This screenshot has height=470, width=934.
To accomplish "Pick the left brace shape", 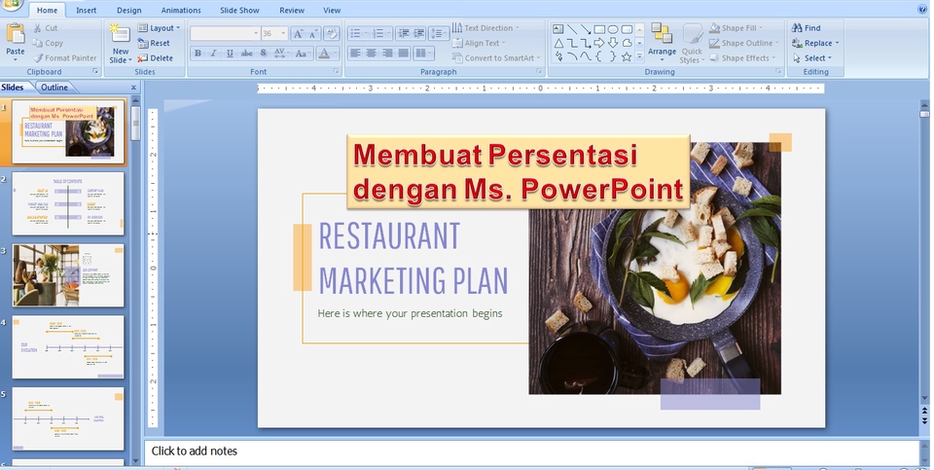I will tap(599, 57).
